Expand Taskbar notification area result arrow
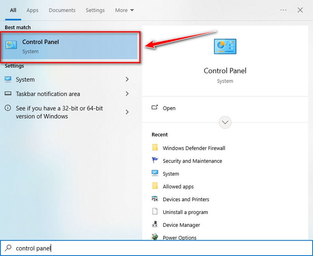This screenshot has height=256, width=313. pos(127,93)
